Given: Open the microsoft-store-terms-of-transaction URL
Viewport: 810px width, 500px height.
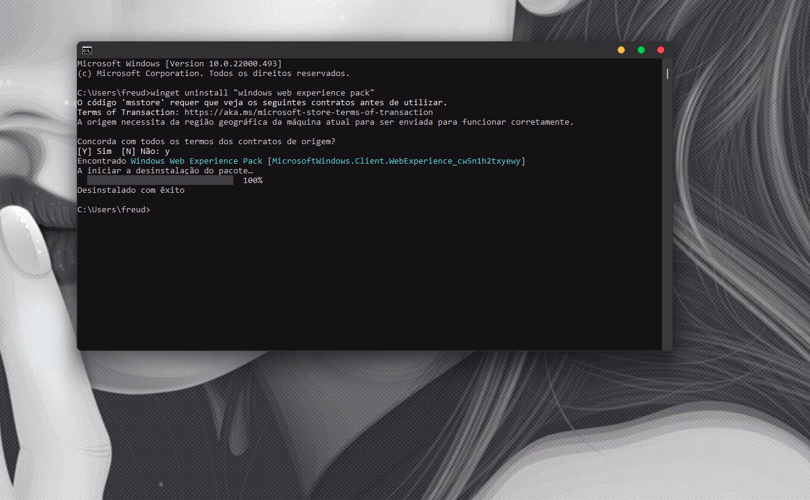Looking at the screenshot, I should point(309,113).
